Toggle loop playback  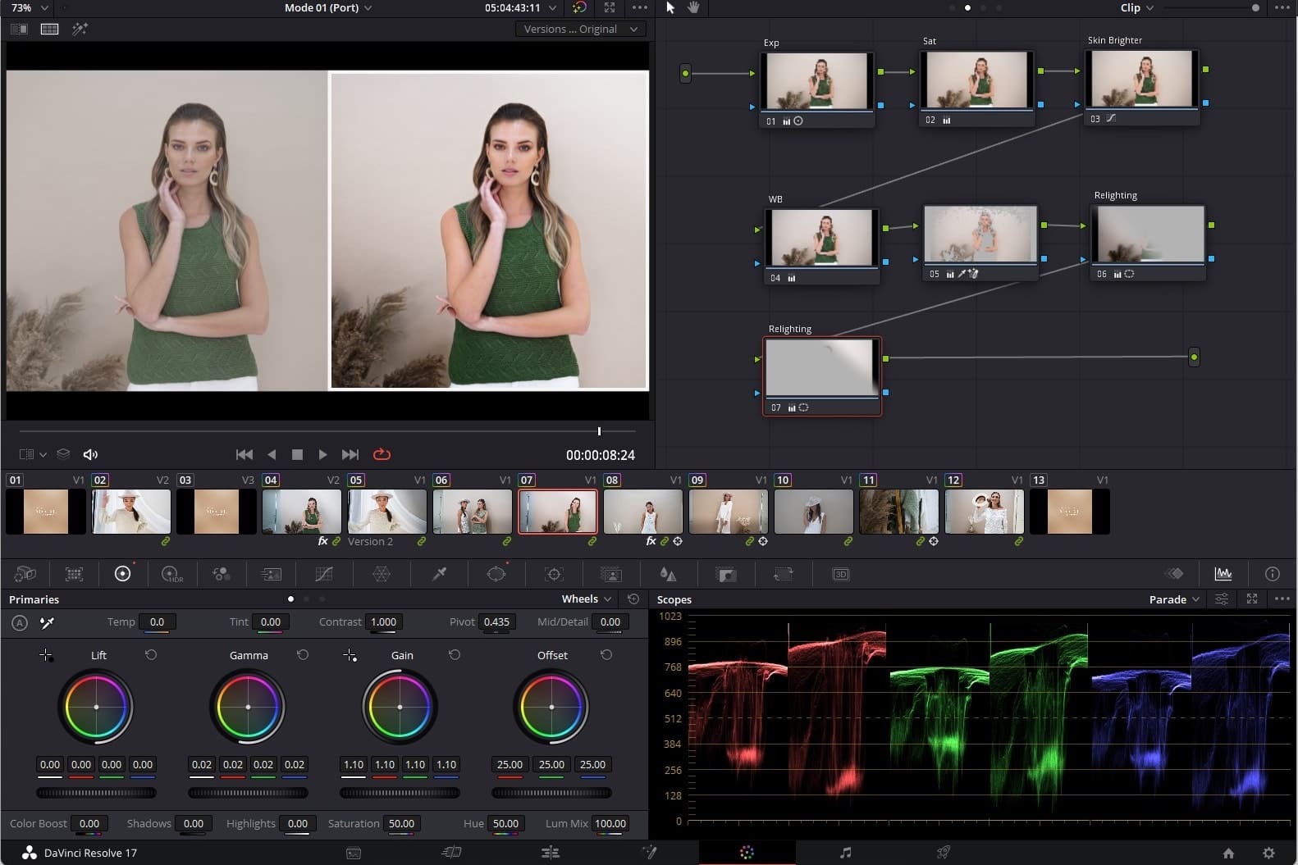point(382,454)
